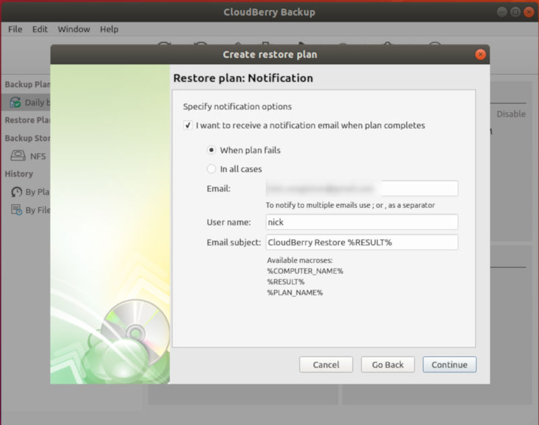Open the Window menu
The height and width of the screenshot is (425, 539).
[x=73, y=29]
